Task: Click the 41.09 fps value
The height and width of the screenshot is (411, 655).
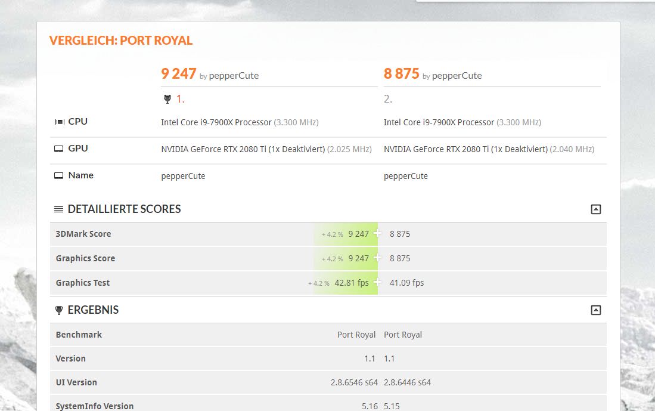Action: 407,283
